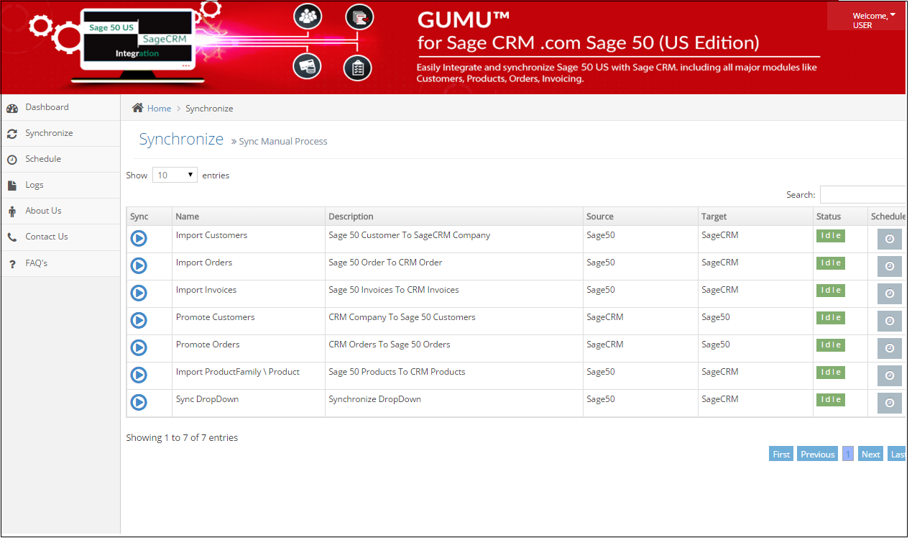Click 'Sage 50 Customer To SageCRM Company' description

pyautogui.click(x=409, y=235)
